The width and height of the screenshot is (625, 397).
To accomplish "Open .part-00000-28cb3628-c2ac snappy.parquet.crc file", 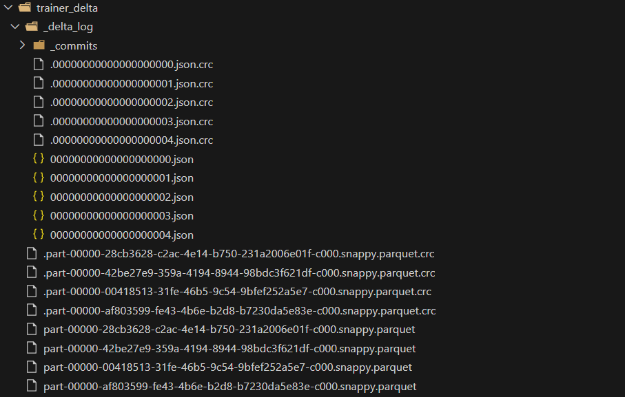I will [238, 254].
